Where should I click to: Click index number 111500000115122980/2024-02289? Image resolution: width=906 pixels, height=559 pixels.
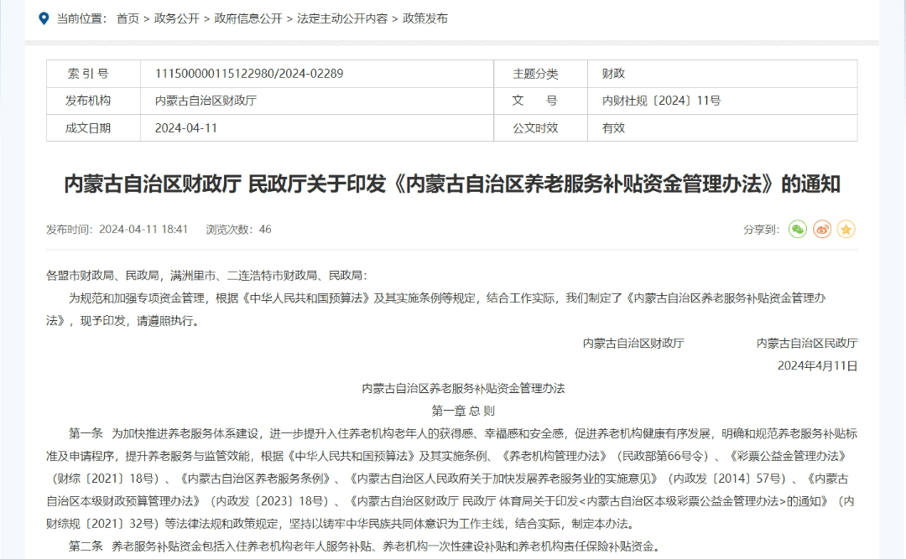point(249,74)
